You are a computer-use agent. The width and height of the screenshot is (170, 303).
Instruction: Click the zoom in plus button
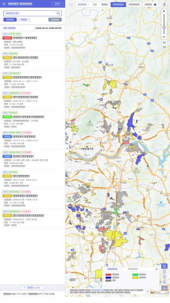[x=164, y=11]
